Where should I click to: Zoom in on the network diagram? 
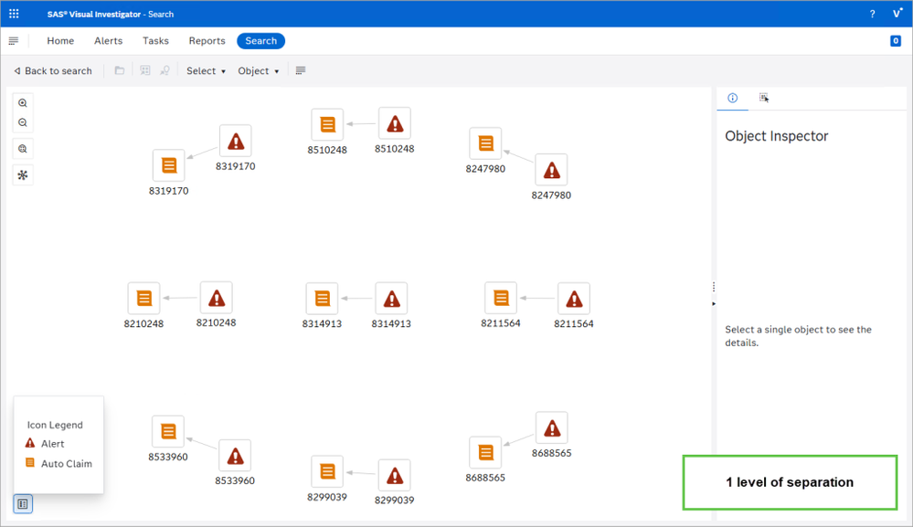pos(23,103)
